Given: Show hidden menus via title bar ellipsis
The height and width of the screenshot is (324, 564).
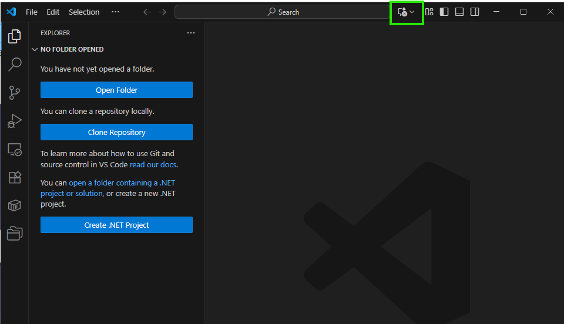Looking at the screenshot, I should 115,12.
